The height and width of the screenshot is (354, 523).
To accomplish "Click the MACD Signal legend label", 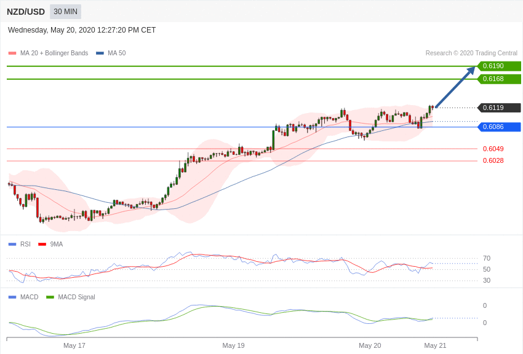I will [x=76, y=297].
